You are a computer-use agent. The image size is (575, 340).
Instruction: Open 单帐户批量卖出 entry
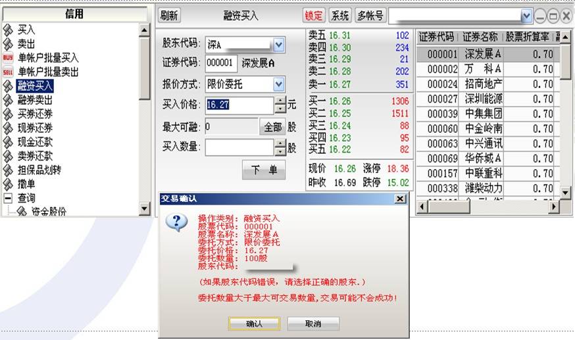(48, 72)
